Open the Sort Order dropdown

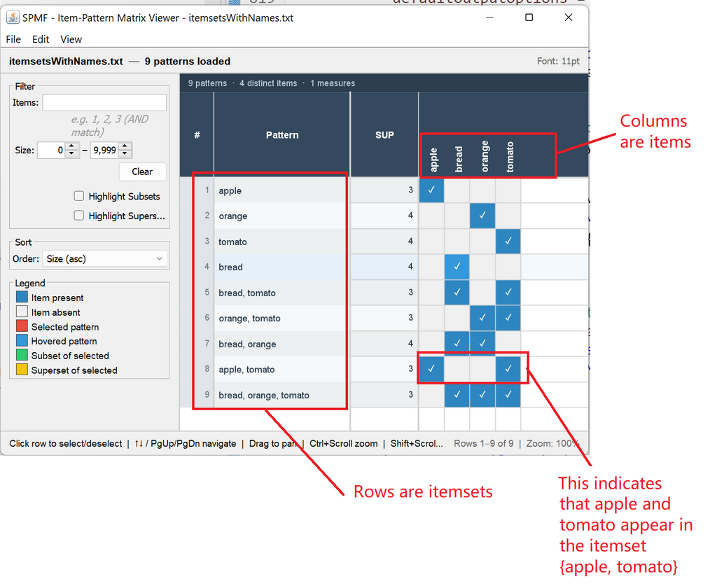104,259
